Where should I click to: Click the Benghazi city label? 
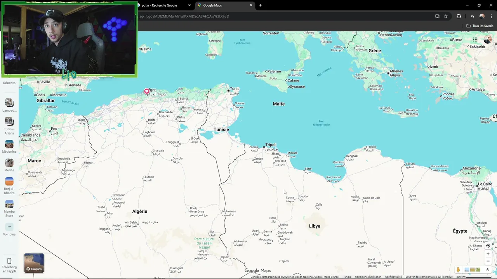(352, 156)
